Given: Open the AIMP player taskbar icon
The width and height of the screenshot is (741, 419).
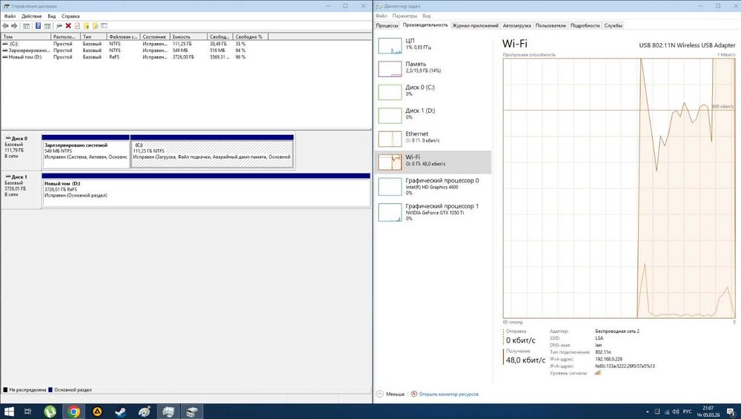Looking at the screenshot, I should pyautogui.click(x=97, y=412).
